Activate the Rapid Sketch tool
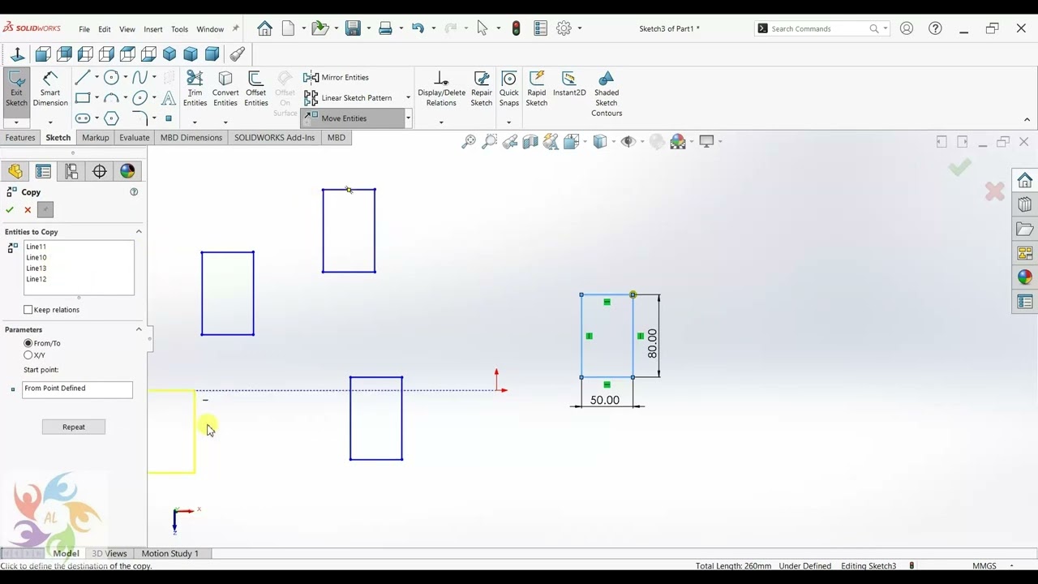 [x=537, y=89]
